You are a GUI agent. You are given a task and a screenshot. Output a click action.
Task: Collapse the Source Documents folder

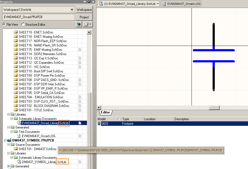(x=9, y=144)
